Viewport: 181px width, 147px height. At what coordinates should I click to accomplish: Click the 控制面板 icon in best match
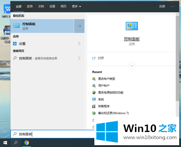17,26
